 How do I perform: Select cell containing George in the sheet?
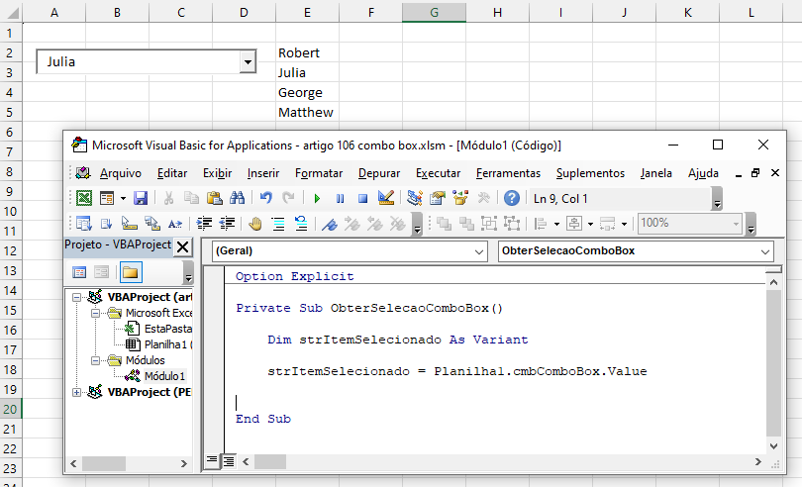pos(307,93)
